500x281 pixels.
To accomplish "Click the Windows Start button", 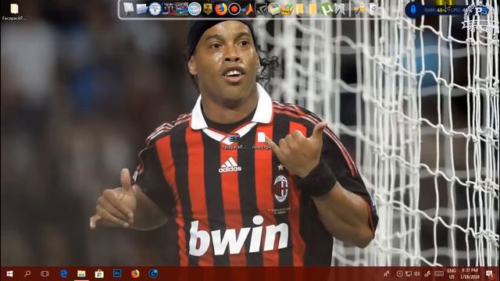I will [9, 274].
